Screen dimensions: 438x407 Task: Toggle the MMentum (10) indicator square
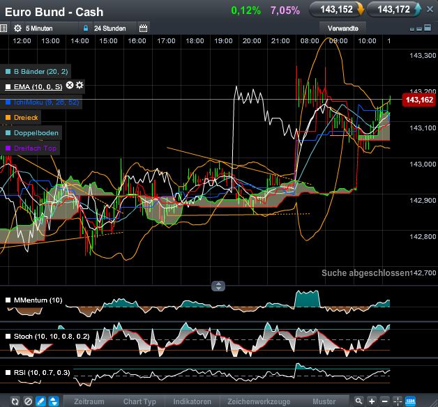(x=8, y=300)
